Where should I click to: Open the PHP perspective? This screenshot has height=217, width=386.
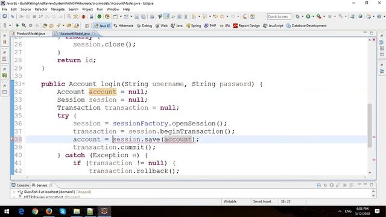pyautogui.click(x=210, y=25)
